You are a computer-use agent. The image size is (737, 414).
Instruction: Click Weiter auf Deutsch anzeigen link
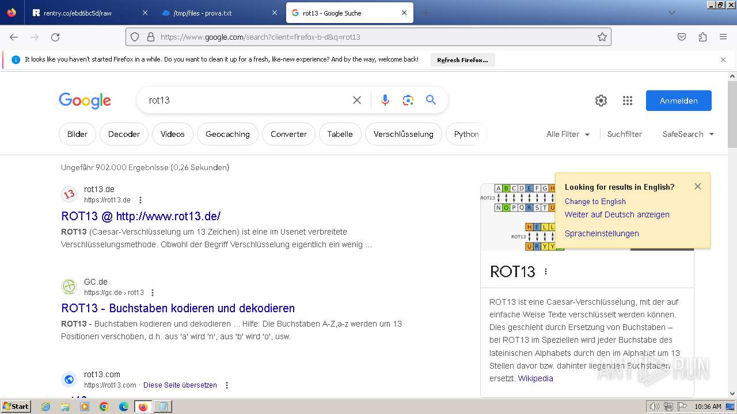point(617,214)
